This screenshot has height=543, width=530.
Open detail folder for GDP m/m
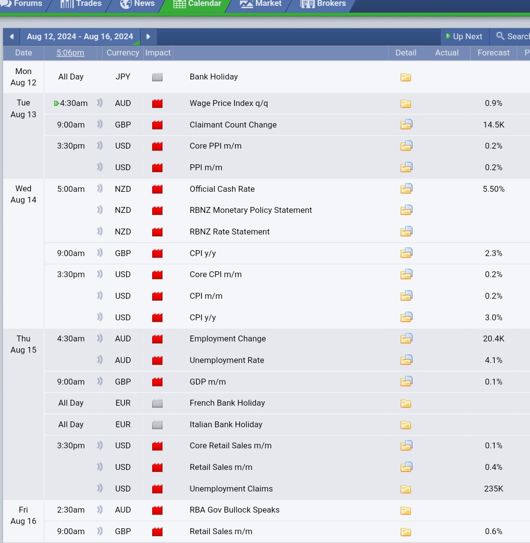click(406, 382)
